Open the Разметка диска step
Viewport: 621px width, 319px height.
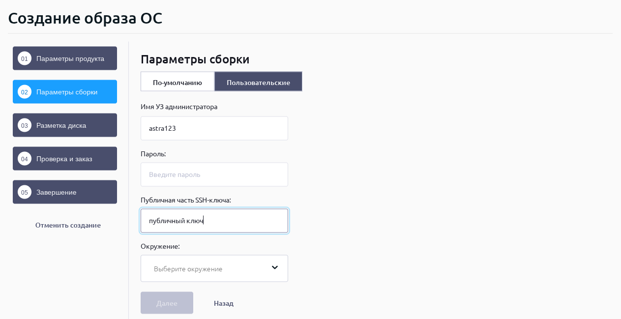coord(61,125)
